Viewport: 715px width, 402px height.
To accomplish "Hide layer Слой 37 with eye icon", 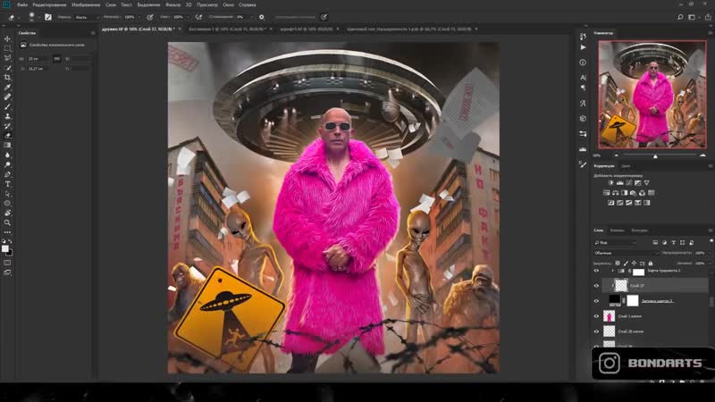I will click(597, 286).
